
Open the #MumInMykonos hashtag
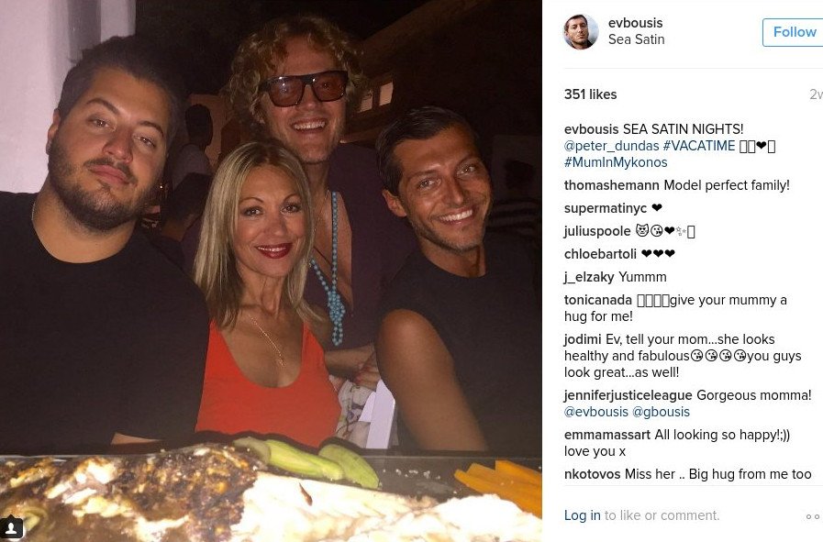(616, 162)
